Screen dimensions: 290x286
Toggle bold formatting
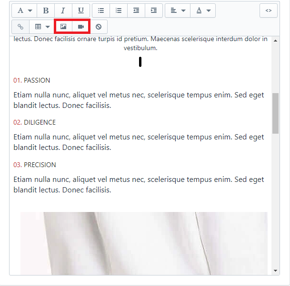(46, 11)
